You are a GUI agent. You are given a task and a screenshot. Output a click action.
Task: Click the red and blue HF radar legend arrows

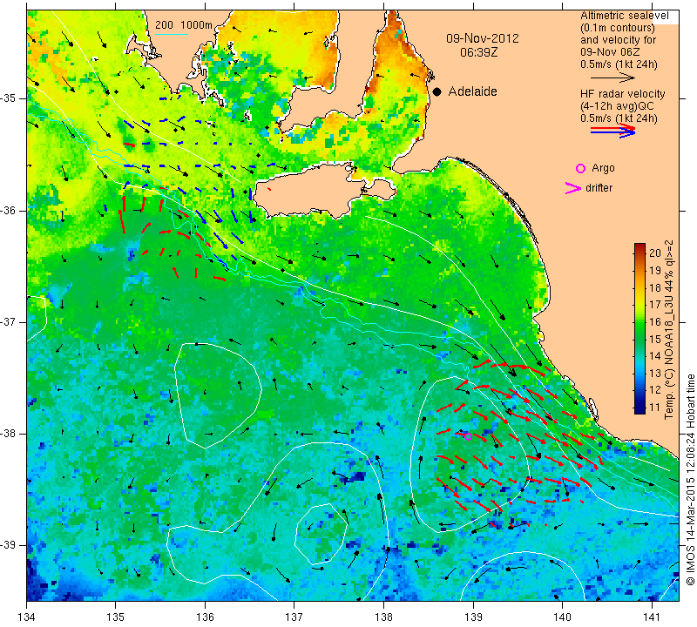pos(612,131)
